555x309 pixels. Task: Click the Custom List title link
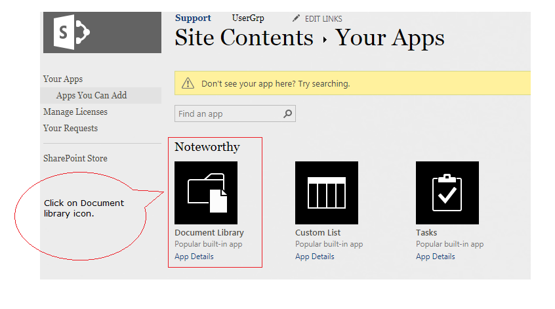(318, 232)
